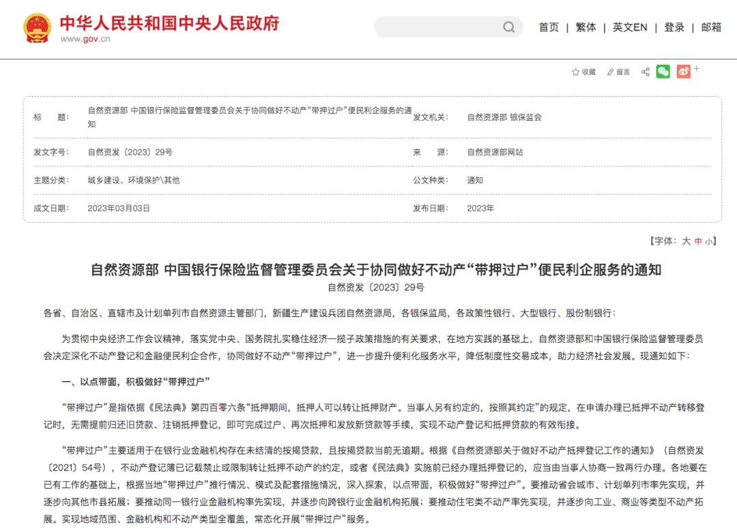Click the 中华人民共和国中央人民政府 site title

click(x=170, y=23)
